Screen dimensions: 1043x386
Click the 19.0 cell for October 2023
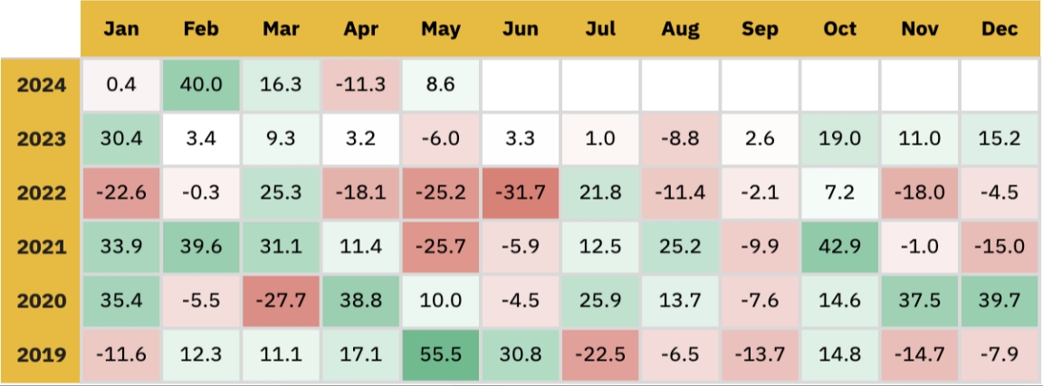(840, 139)
